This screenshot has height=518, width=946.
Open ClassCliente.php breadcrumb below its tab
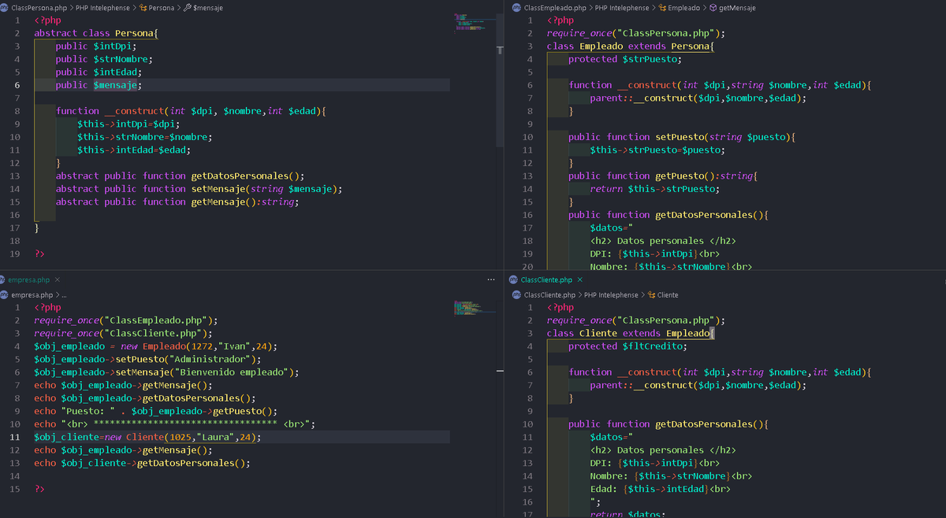[x=549, y=294]
